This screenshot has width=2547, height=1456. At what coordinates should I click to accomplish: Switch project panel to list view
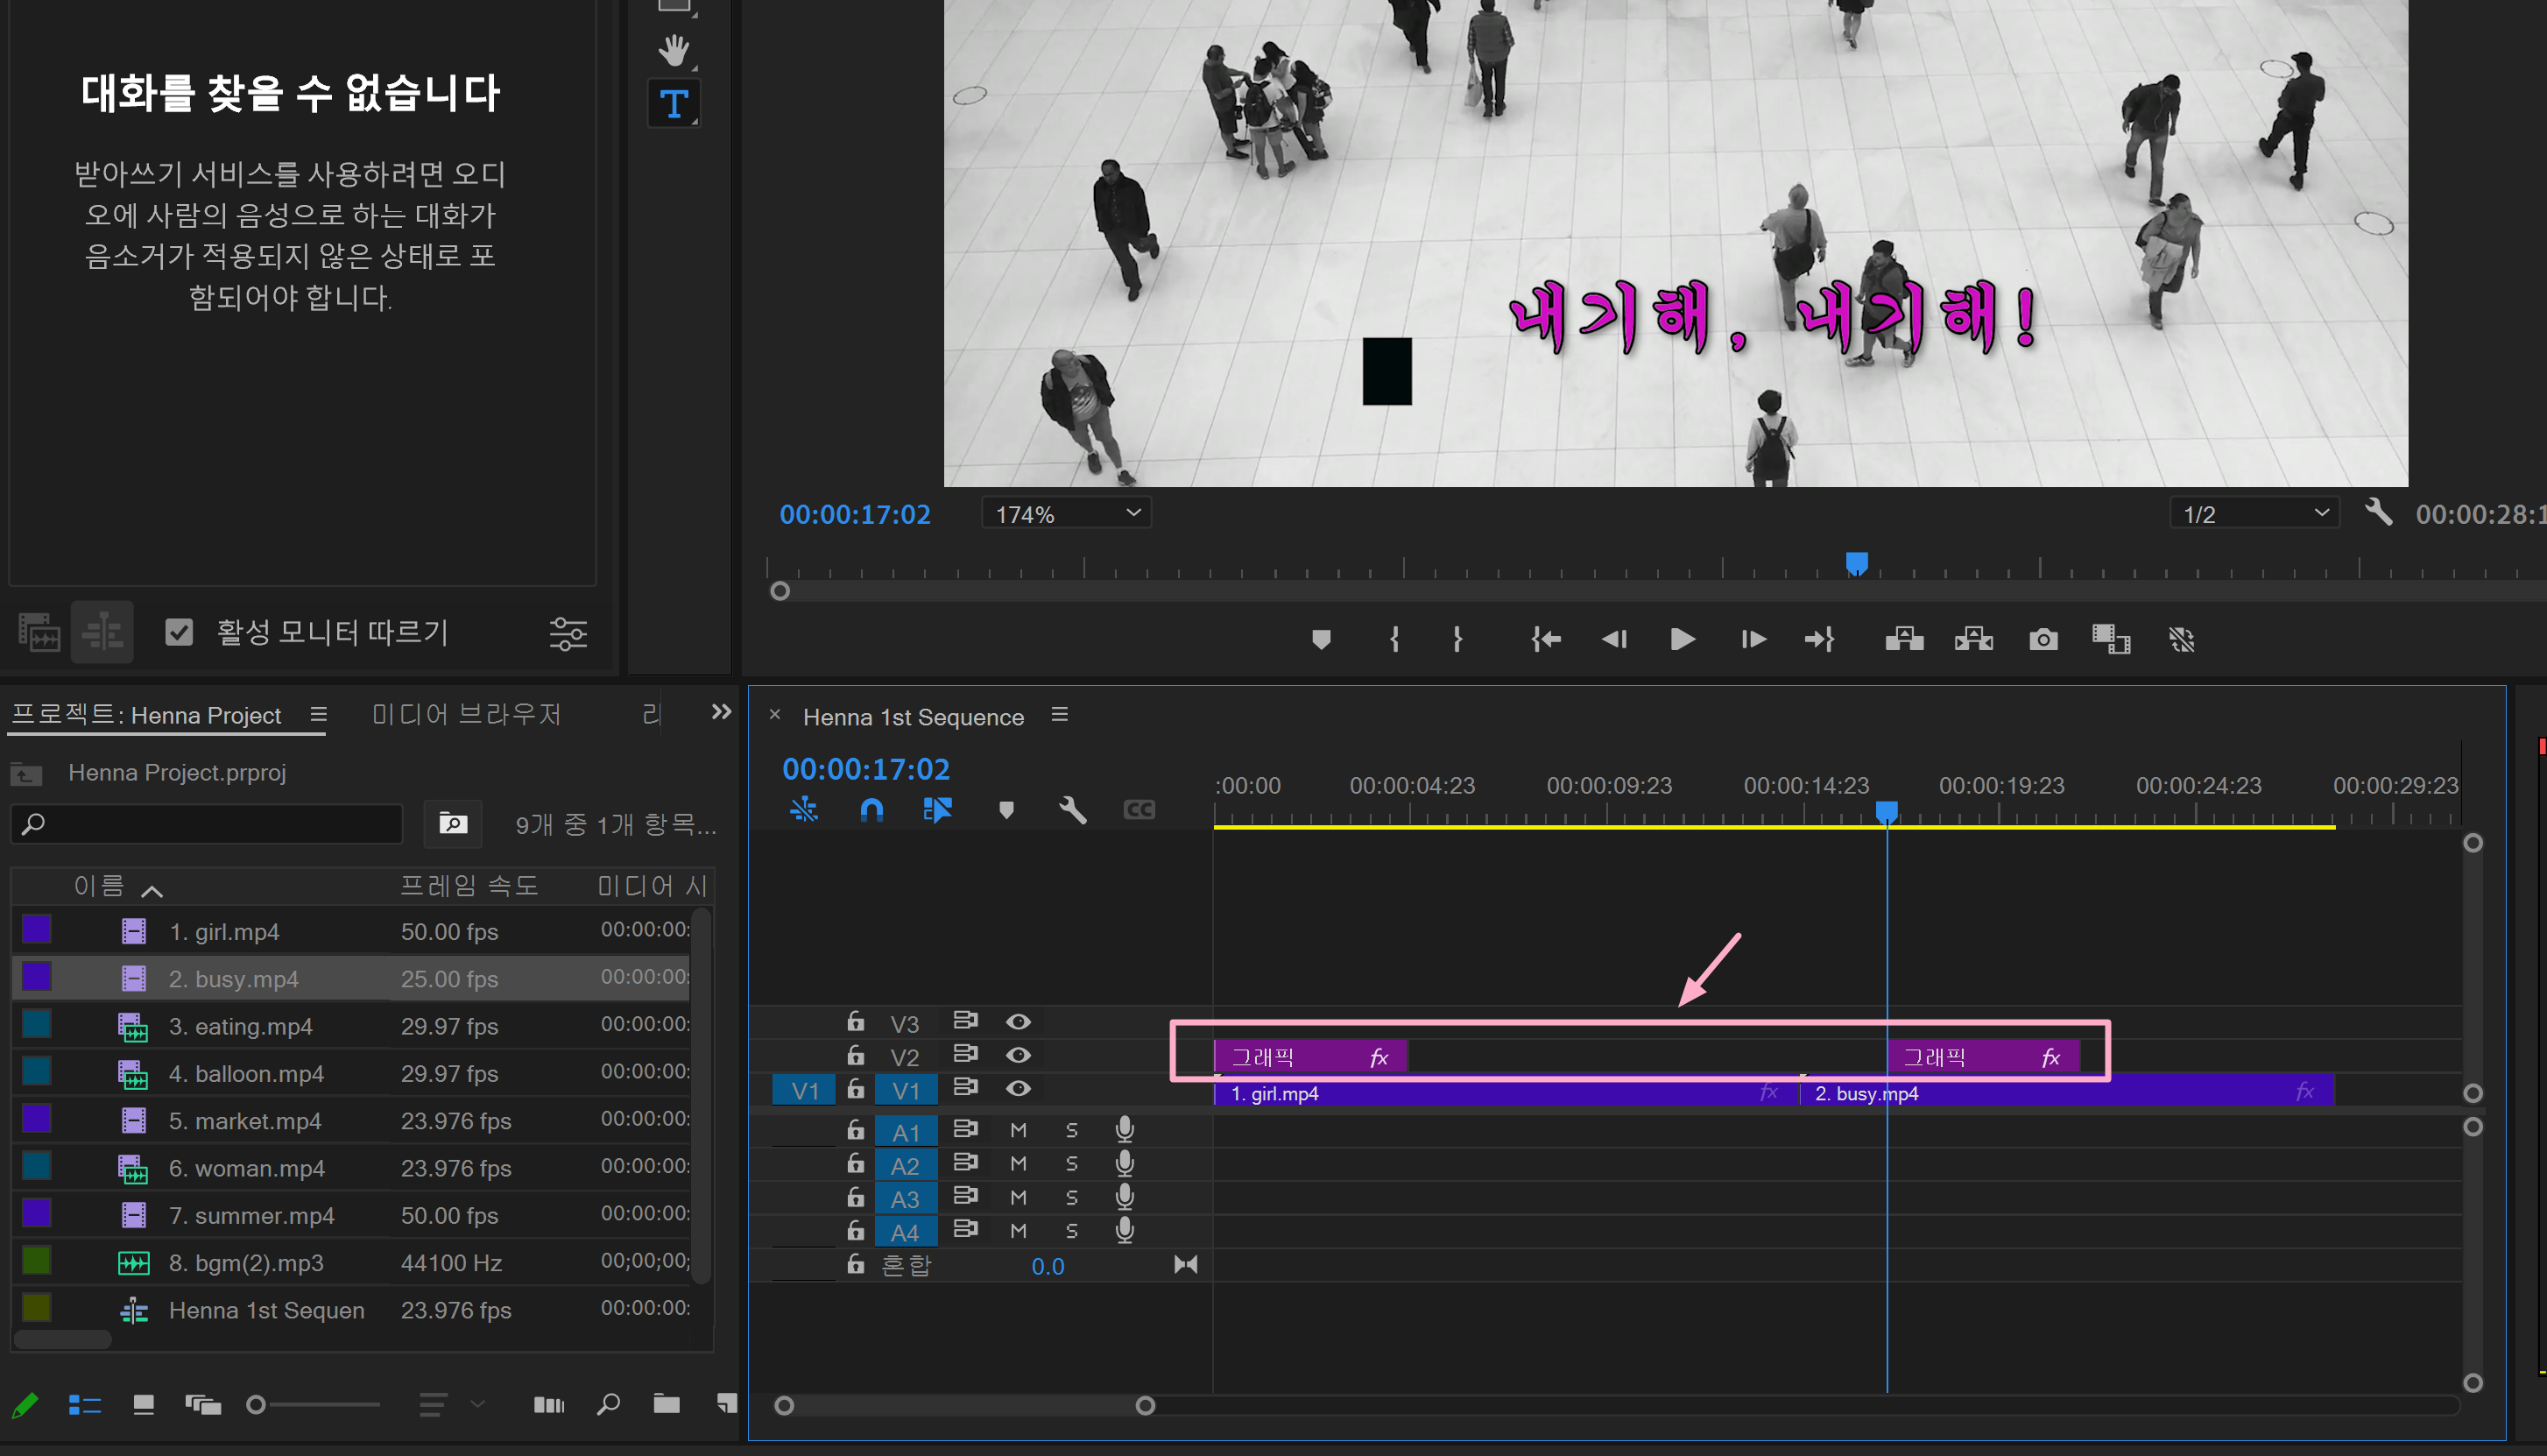(x=85, y=1405)
